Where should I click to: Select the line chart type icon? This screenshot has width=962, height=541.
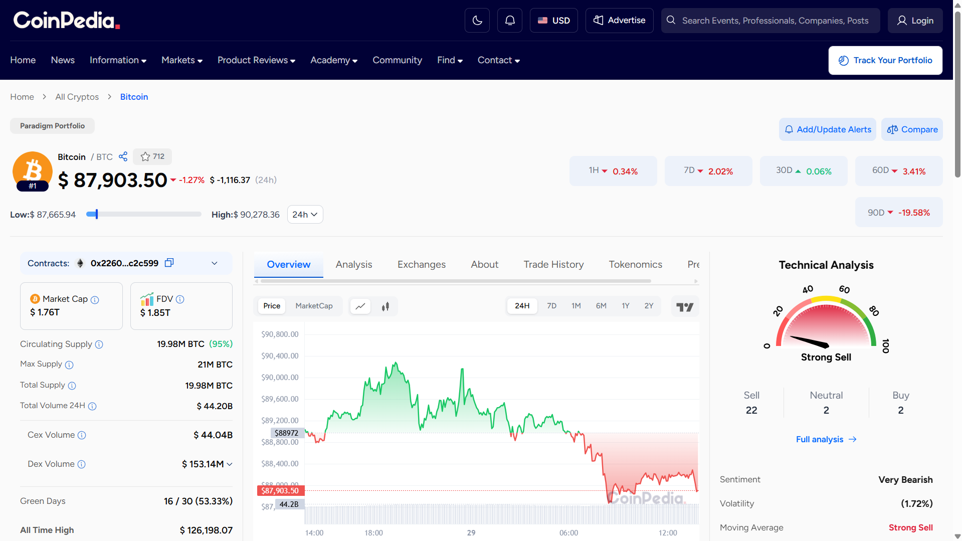(x=360, y=306)
